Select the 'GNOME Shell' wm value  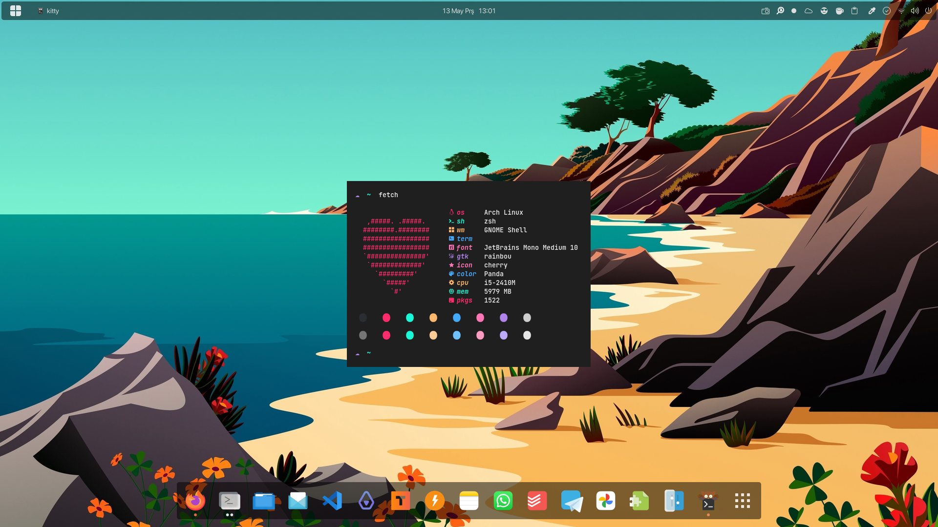(506, 230)
